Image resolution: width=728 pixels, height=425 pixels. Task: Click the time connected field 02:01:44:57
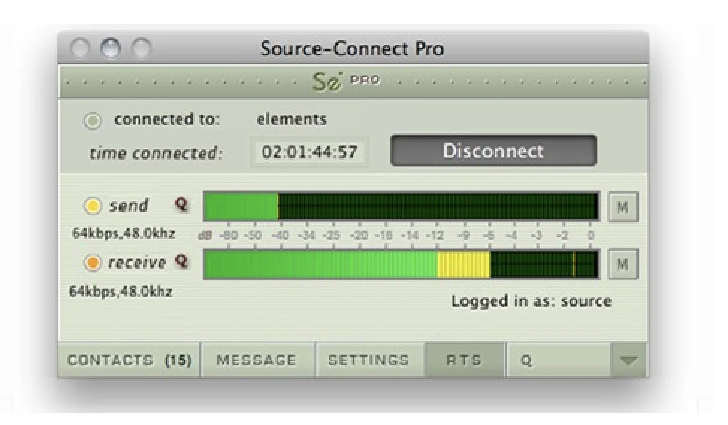pos(309,151)
